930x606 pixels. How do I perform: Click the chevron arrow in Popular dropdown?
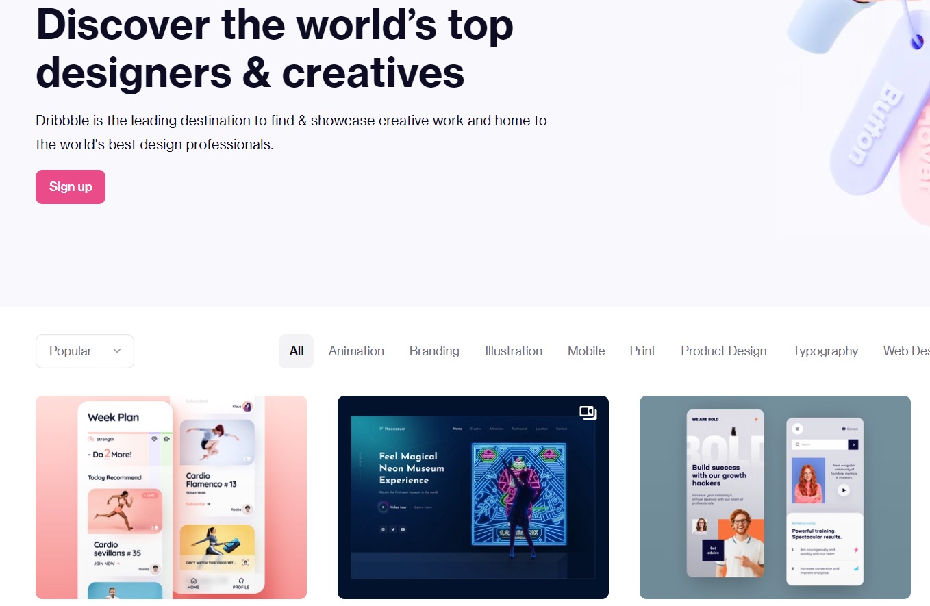coord(117,351)
